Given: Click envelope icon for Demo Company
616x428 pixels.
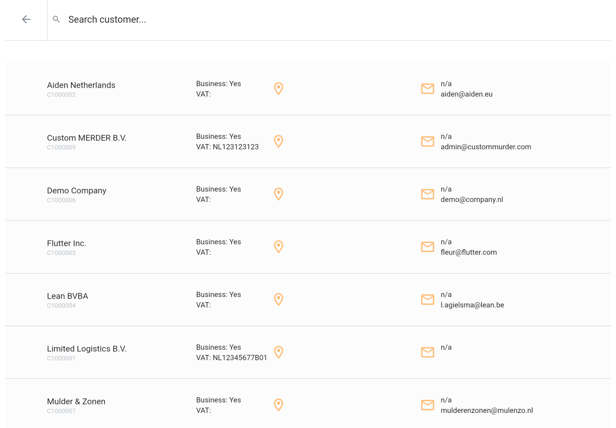Looking at the screenshot, I should pyautogui.click(x=428, y=194).
